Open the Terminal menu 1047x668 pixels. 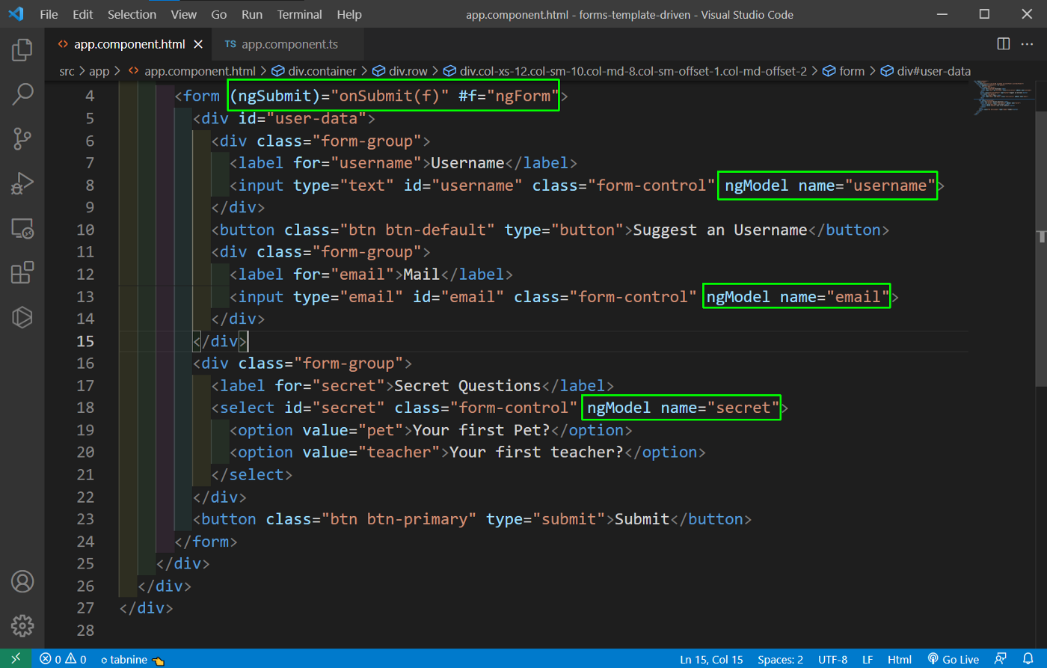[x=300, y=14]
